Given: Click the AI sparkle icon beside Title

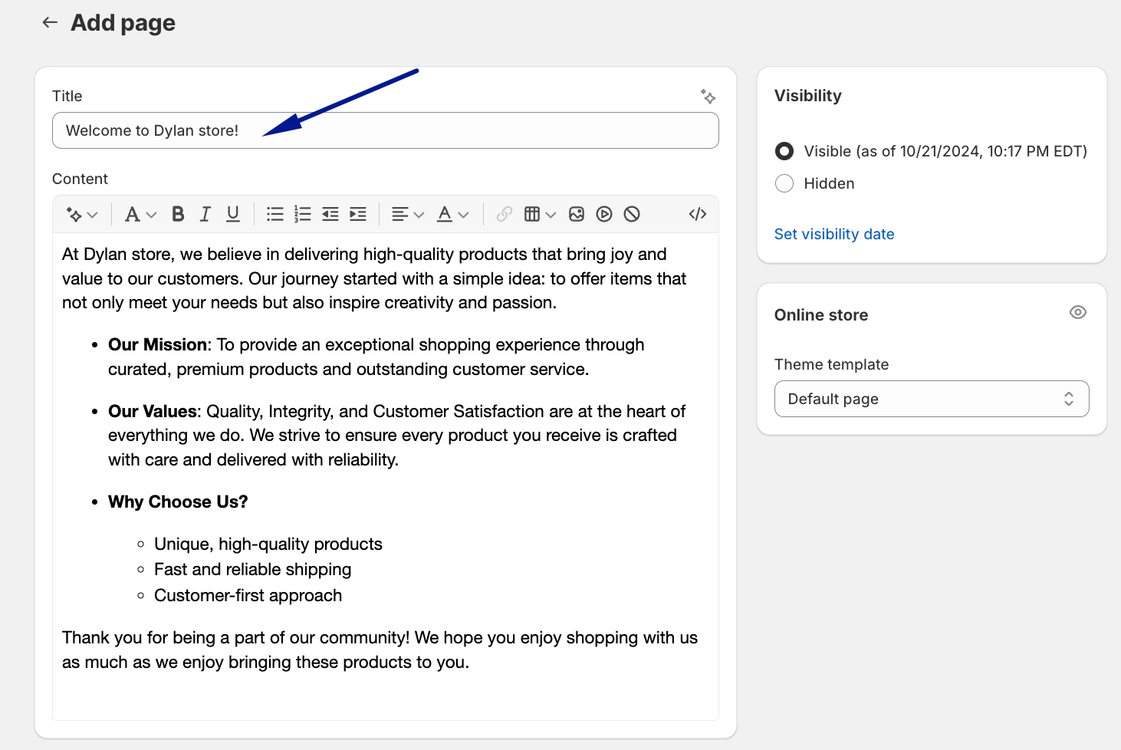Looking at the screenshot, I should [x=708, y=97].
